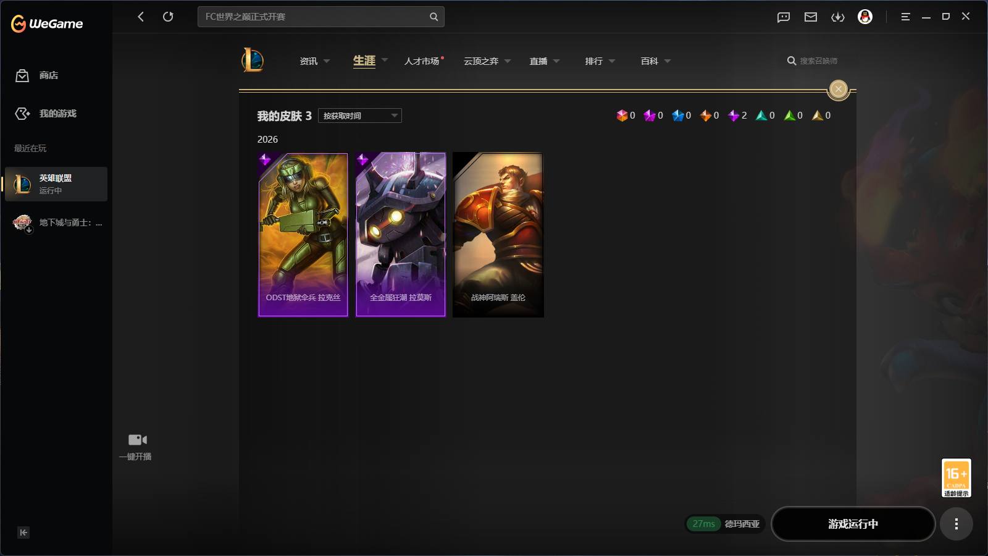Click the 搜索召唤师 summoner search box
This screenshot has width=988, height=556.
pyautogui.click(x=813, y=61)
